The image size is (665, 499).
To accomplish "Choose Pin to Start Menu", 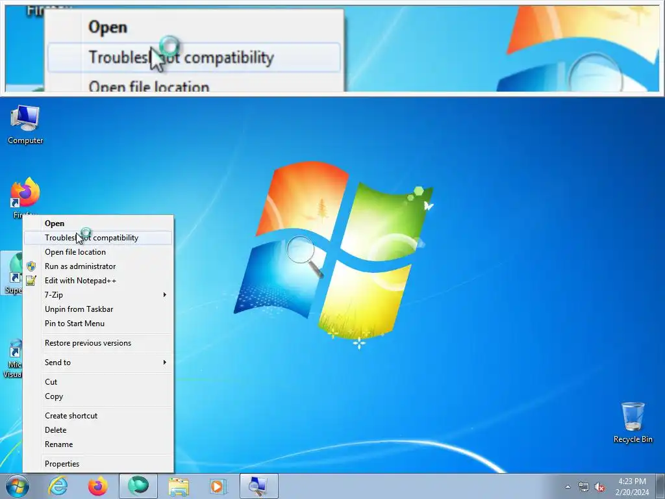I will [x=98, y=324].
